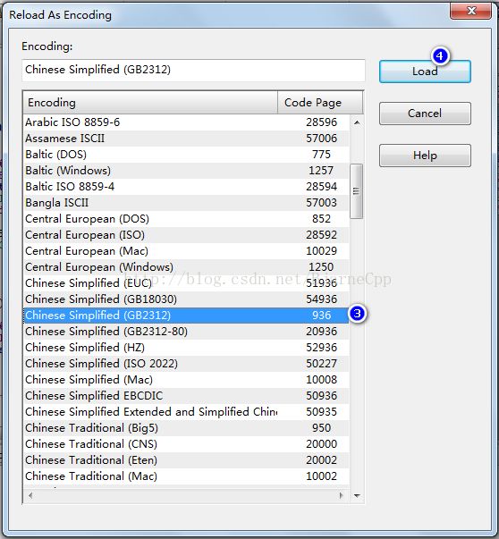The width and height of the screenshot is (499, 539).
Task: Select Chinese Simplified Extended and Simplified row
Action: coord(186,412)
